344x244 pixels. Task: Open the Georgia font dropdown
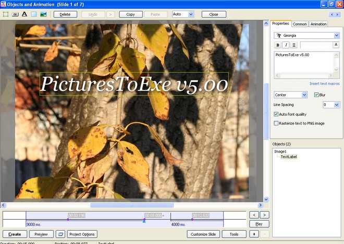[337, 35]
